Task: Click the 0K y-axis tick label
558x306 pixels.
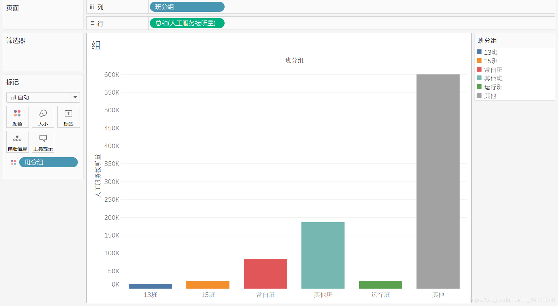Action: pos(115,284)
